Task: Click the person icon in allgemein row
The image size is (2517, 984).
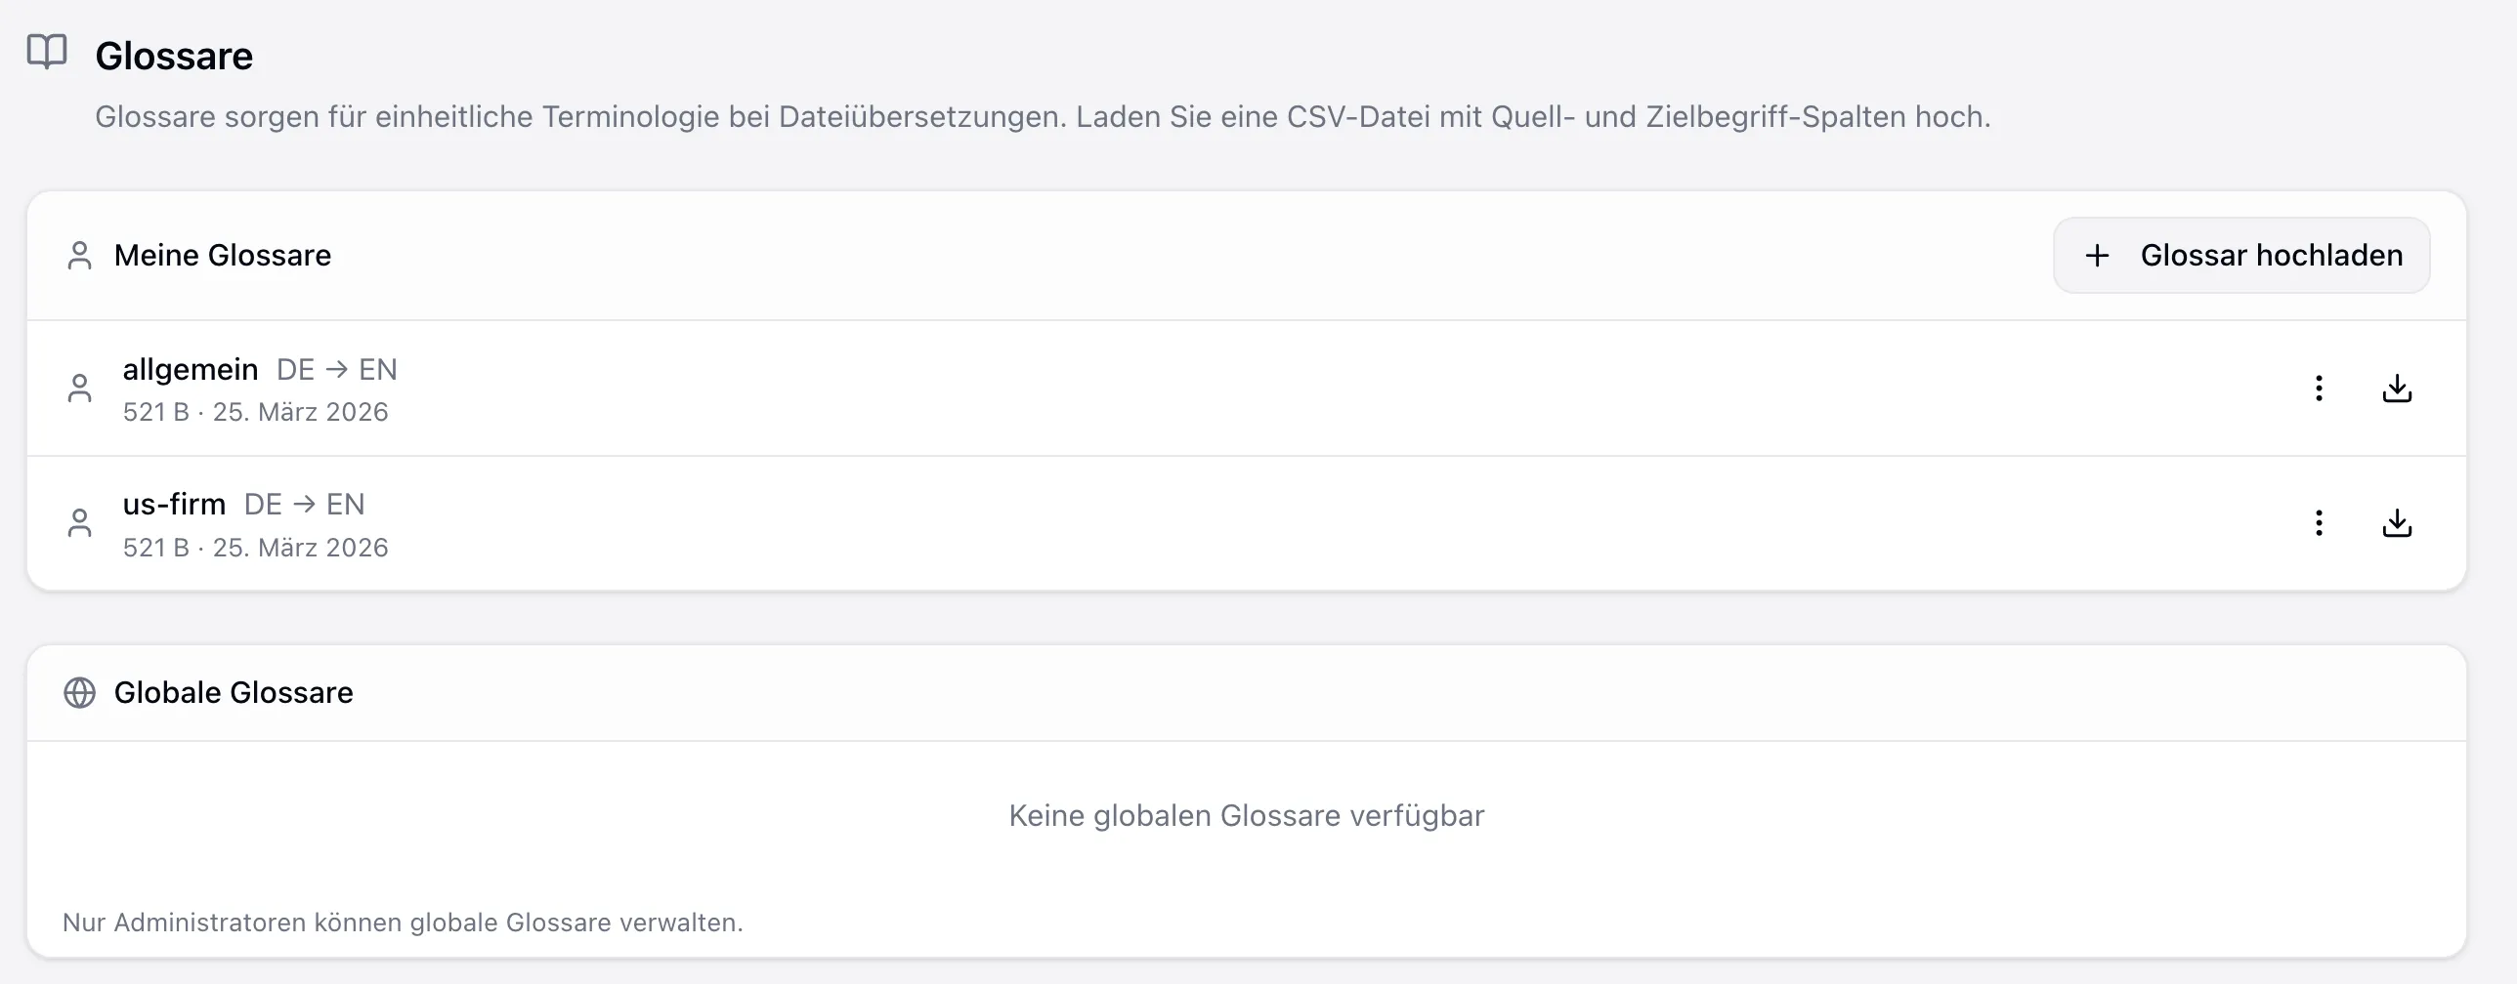Action: [x=79, y=389]
